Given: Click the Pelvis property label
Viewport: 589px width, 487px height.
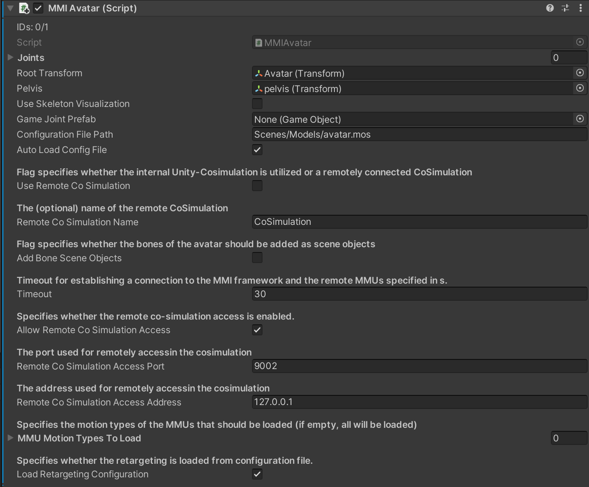Looking at the screenshot, I should click(x=29, y=88).
